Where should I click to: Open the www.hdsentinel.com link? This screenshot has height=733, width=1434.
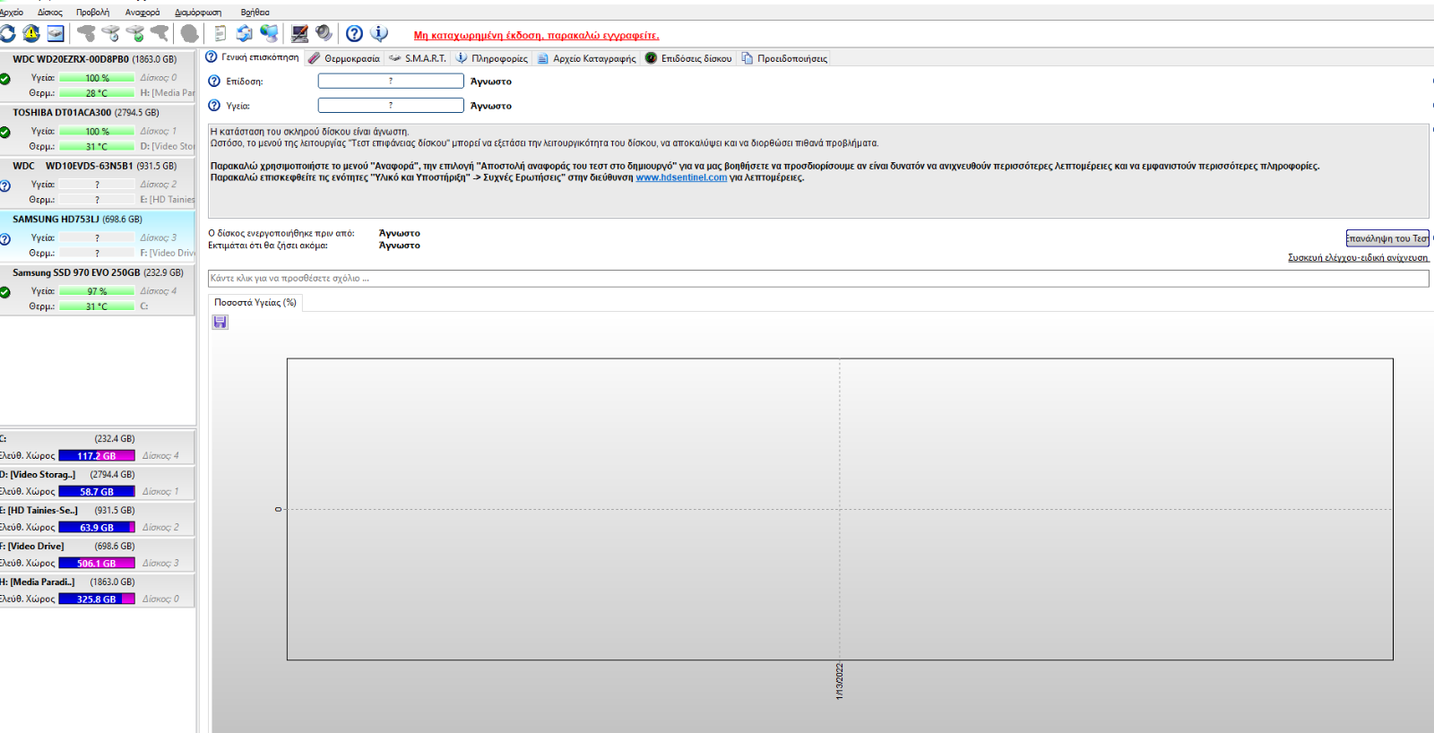(681, 177)
